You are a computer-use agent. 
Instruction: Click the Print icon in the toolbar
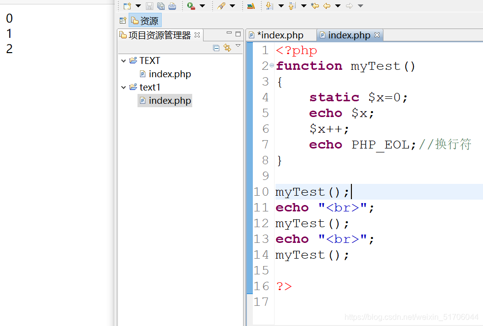(x=172, y=6)
